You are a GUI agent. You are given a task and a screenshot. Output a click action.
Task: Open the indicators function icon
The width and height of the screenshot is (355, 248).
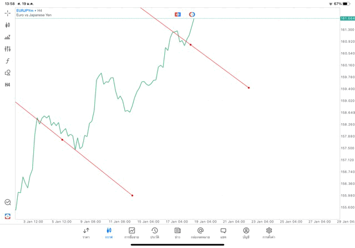pos(8,61)
